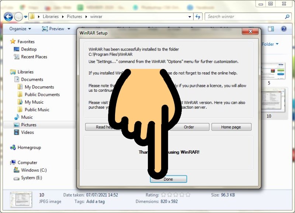The height and width of the screenshot is (213, 295).
Task: Set rating to five stars
Action: (188, 195)
